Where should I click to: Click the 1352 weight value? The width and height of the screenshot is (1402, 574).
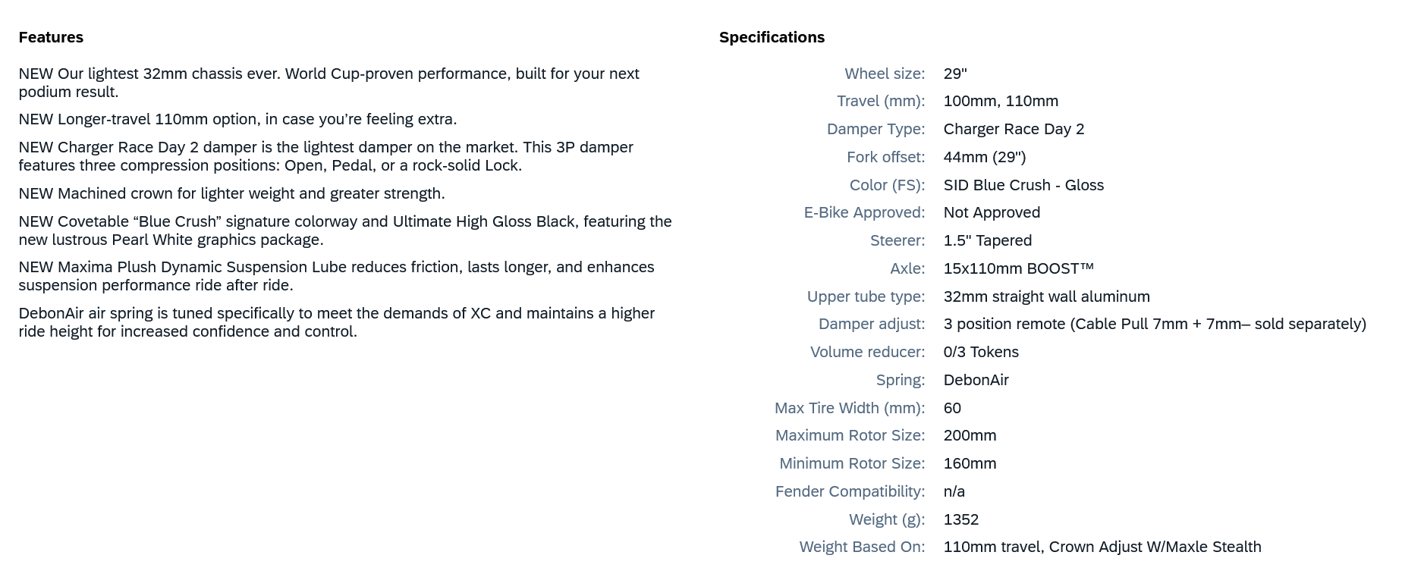click(960, 519)
